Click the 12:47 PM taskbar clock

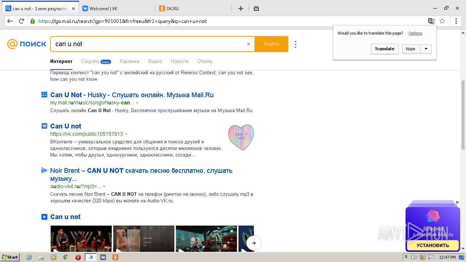pos(447,257)
